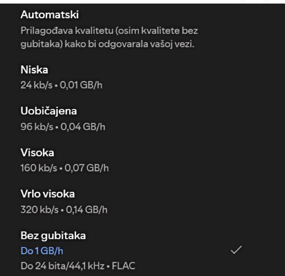Image resolution: width=285 pixels, height=276 pixels.
Task: Switch quality to Visoka
Action: click(x=37, y=153)
